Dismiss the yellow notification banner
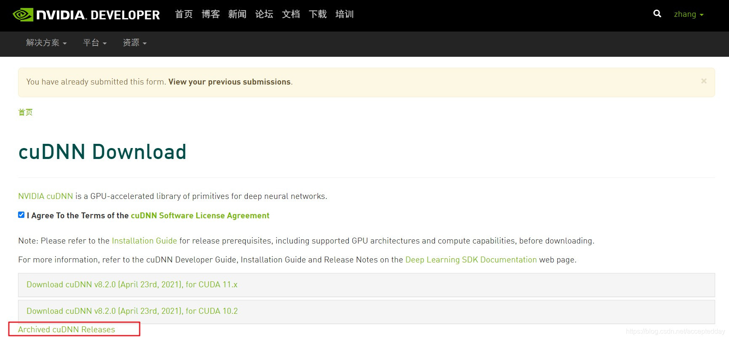Image resolution: width=729 pixels, height=339 pixels. coord(704,81)
